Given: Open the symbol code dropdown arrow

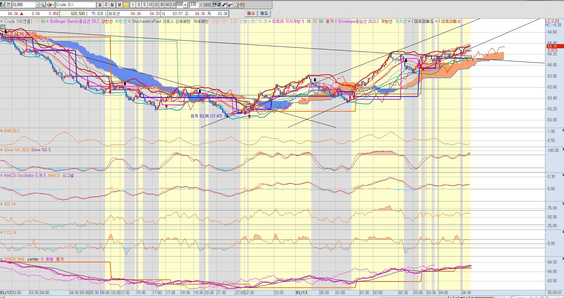Looking at the screenshot, I should (x=37, y=5).
